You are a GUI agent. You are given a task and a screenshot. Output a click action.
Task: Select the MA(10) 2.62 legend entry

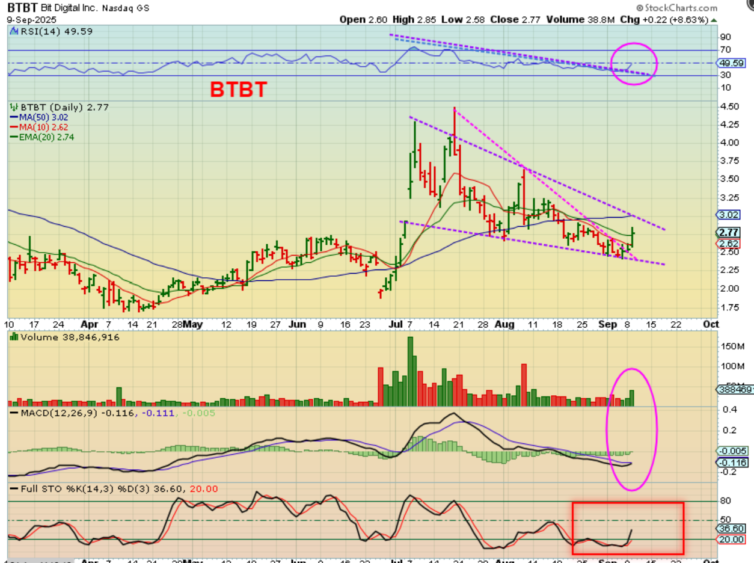coord(38,127)
